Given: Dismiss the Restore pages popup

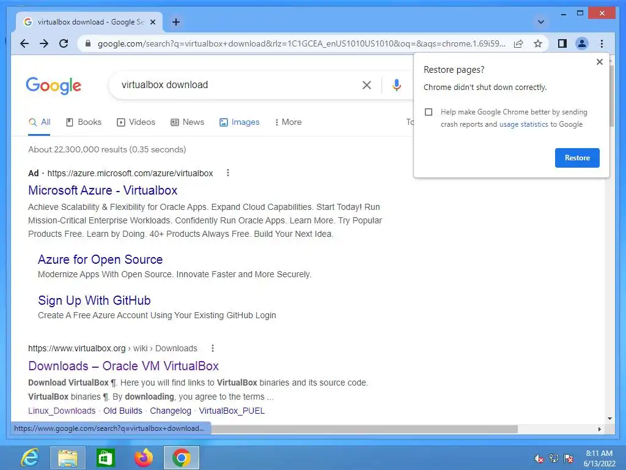Looking at the screenshot, I should [599, 62].
